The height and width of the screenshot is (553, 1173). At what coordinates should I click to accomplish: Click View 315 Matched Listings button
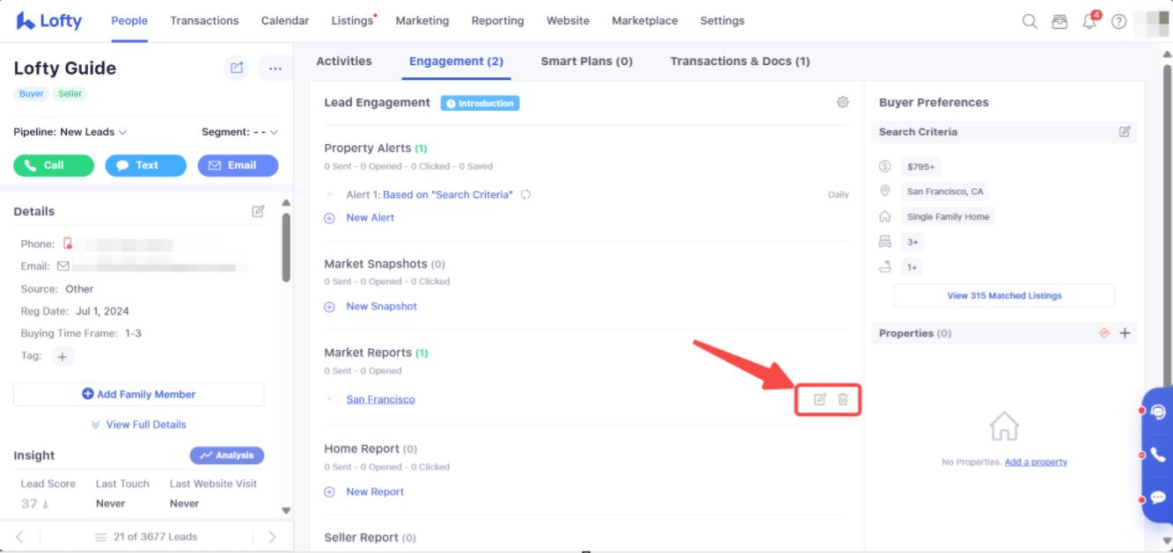pyautogui.click(x=1004, y=296)
